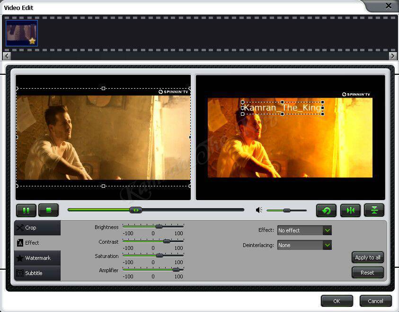Click the Amplifier slider handle
The image size is (399, 312).
tap(176, 270)
